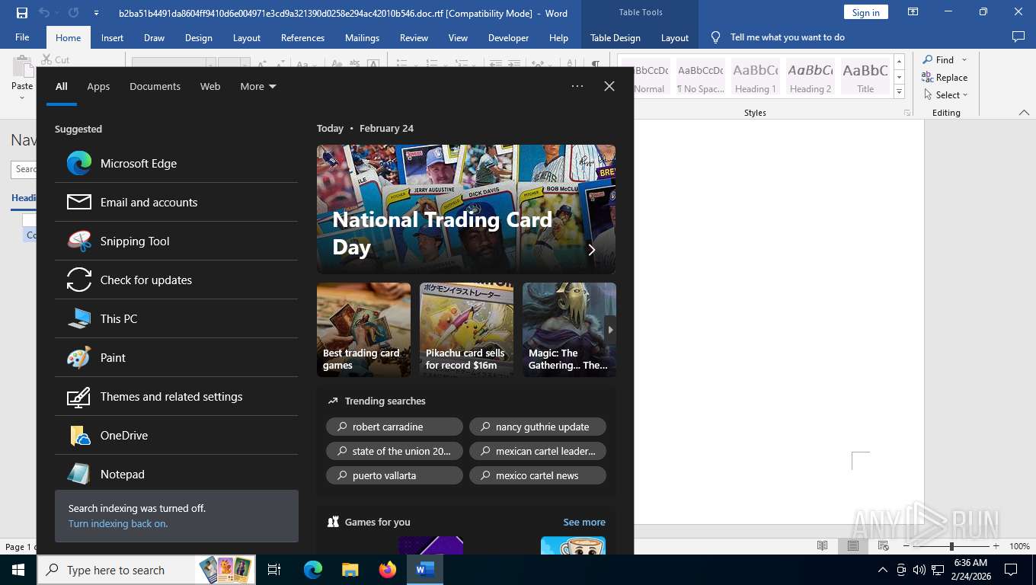Image resolution: width=1036 pixels, height=585 pixels.
Task: Click zoom out minus button
Action: [906, 546]
